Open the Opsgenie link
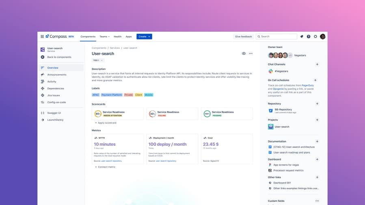The image size is (365, 205). (278, 89)
